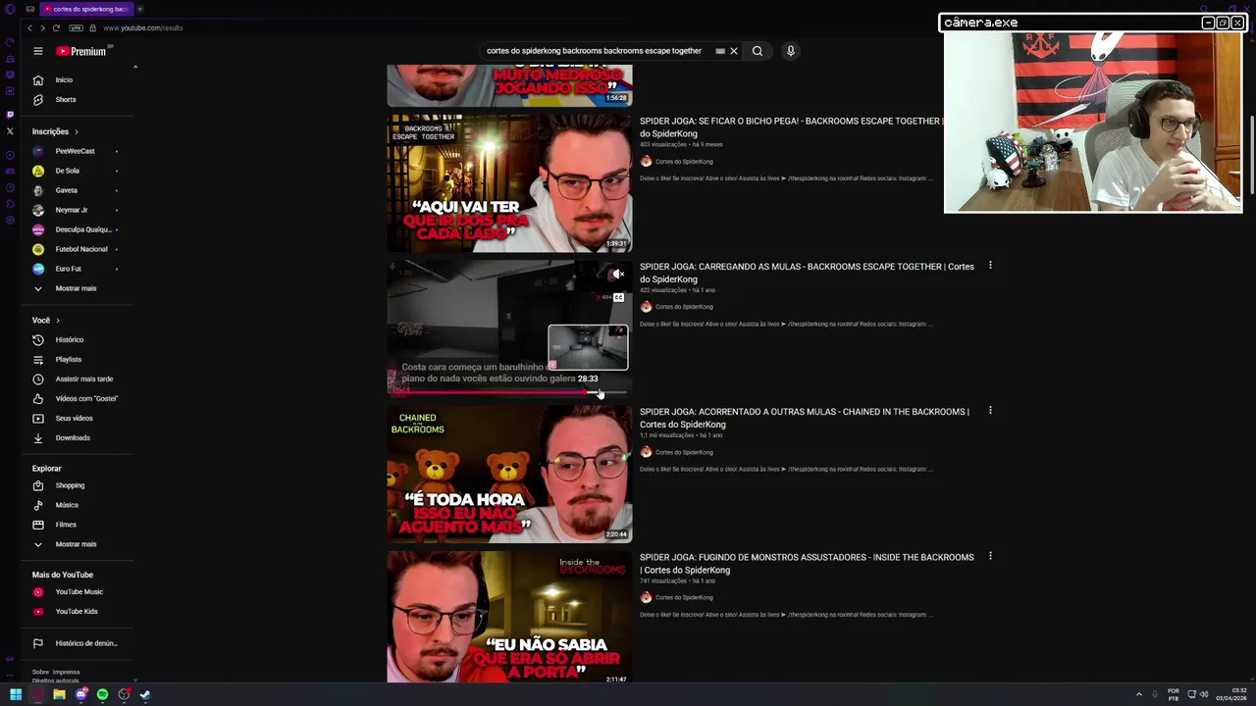Open 'ACORRENTADO A OUTRAS MULAS' video thumbnail
The image size is (1256, 706).
pyautogui.click(x=509, y=474)
